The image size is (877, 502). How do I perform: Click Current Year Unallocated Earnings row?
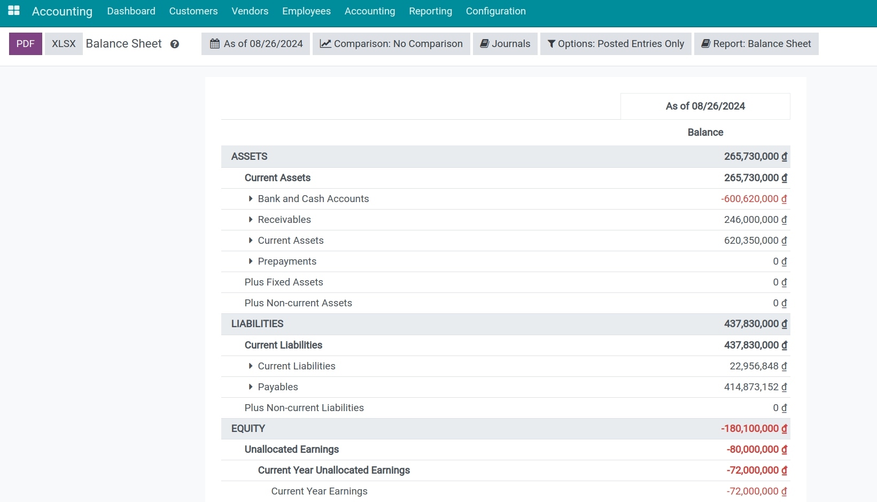tap(506, 470)
